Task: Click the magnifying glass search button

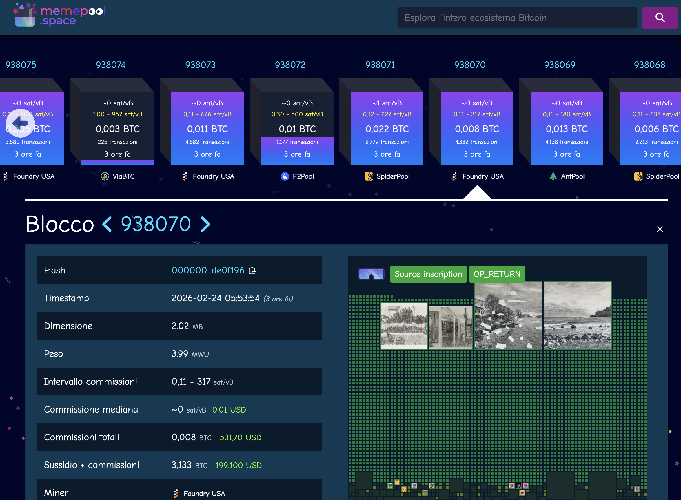Action: (660, 18)
